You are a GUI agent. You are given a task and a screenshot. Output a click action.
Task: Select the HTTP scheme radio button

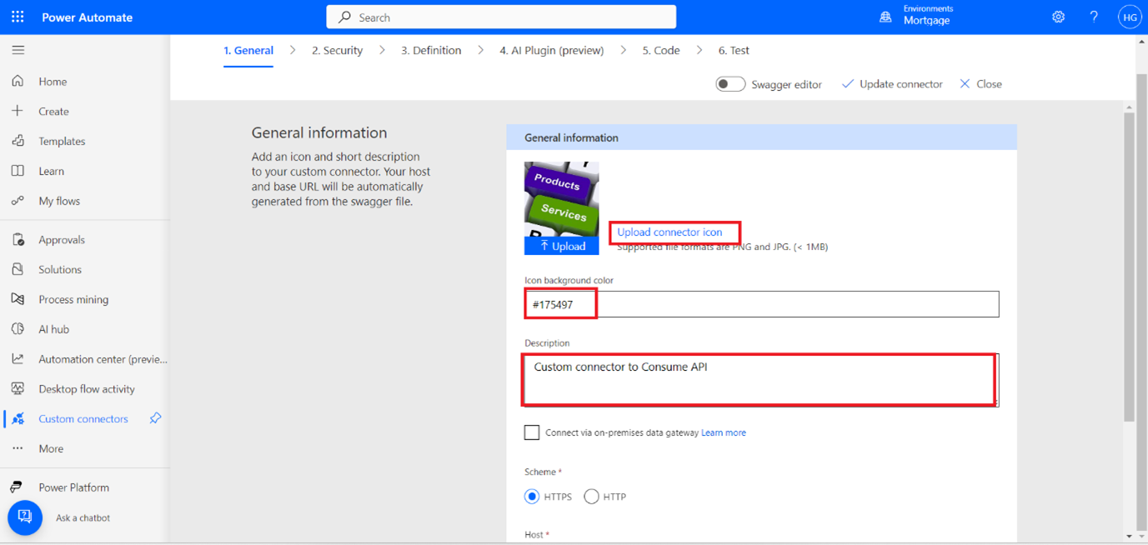click(x=591, y=497)
